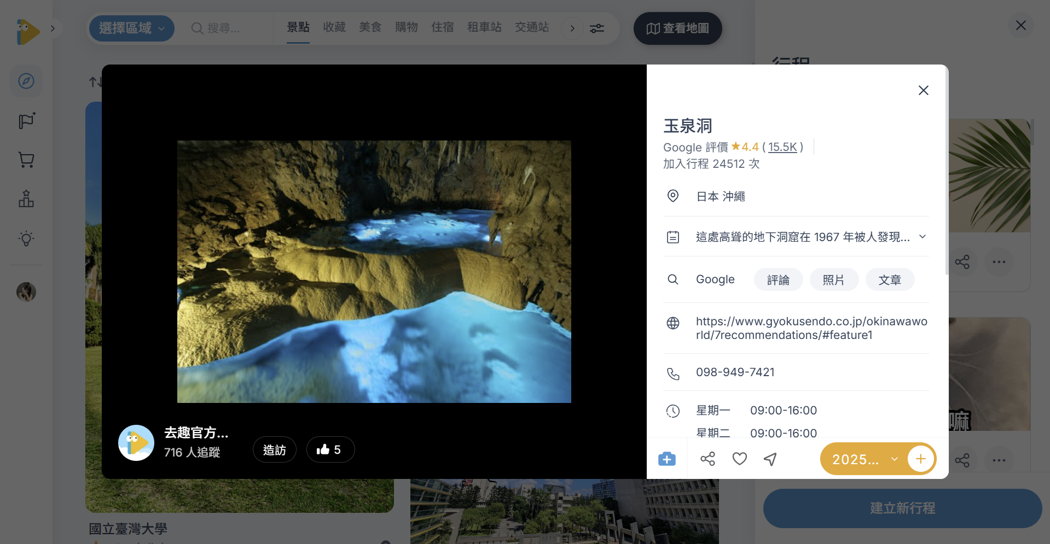
Task: Favorite 玉泉洞 with the heart icon
Action: [x=740, y=459]
